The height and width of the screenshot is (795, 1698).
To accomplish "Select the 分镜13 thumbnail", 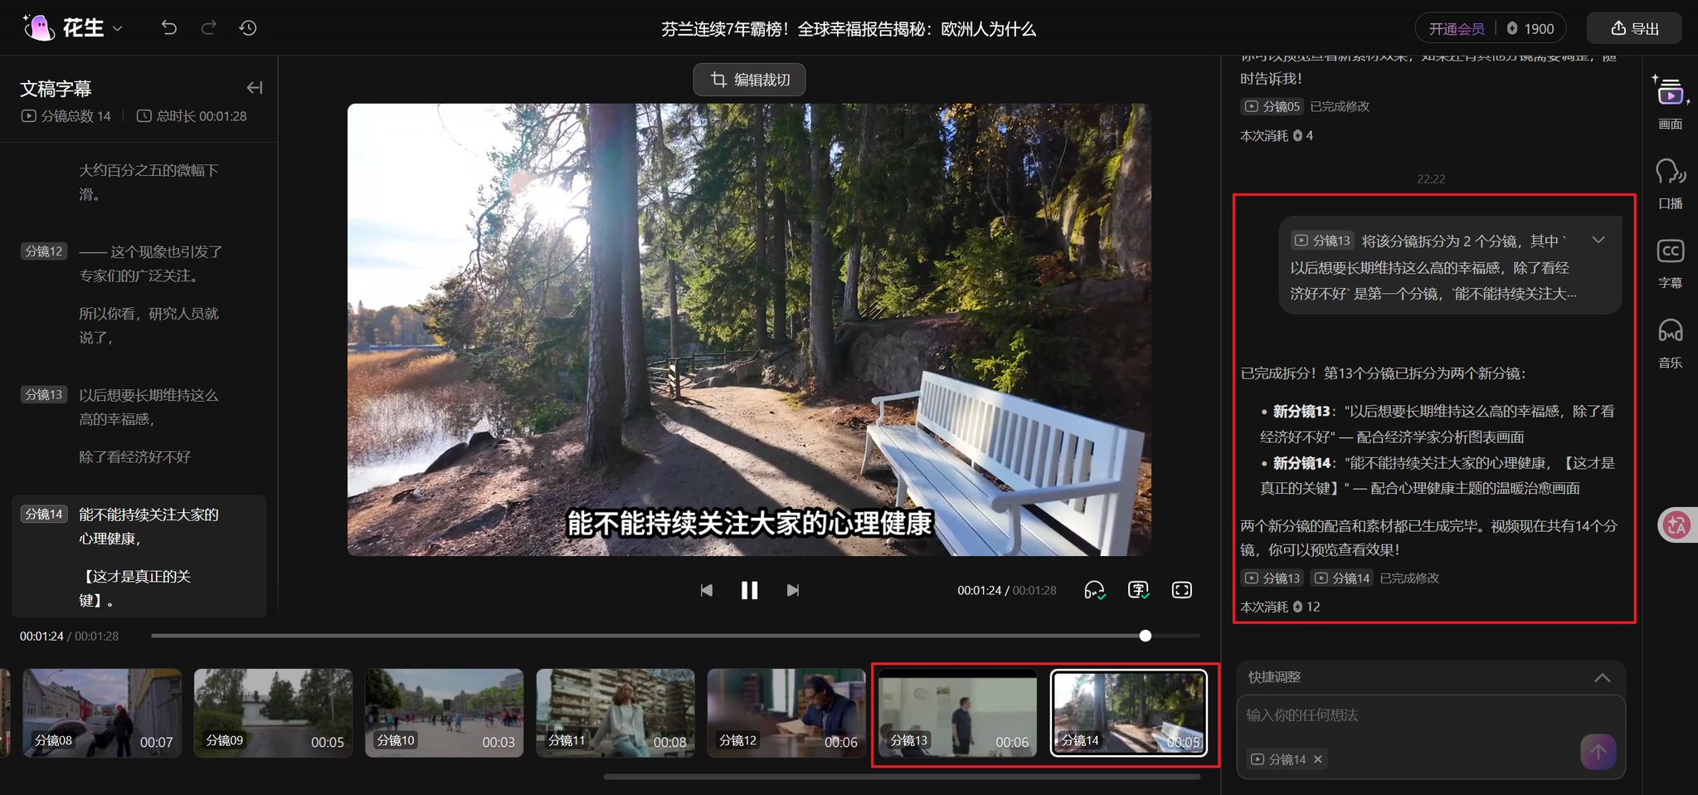I will (x=957, y=713).
